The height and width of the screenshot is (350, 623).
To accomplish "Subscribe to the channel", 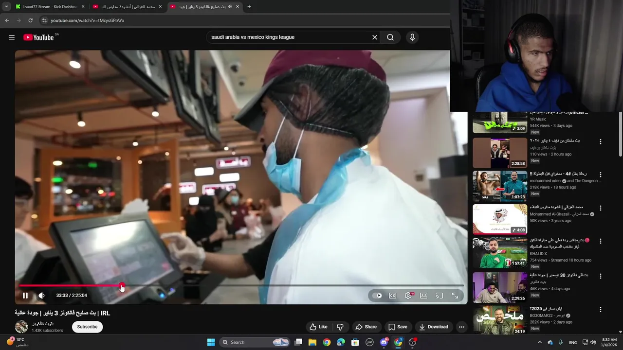I will coord(87,327).
